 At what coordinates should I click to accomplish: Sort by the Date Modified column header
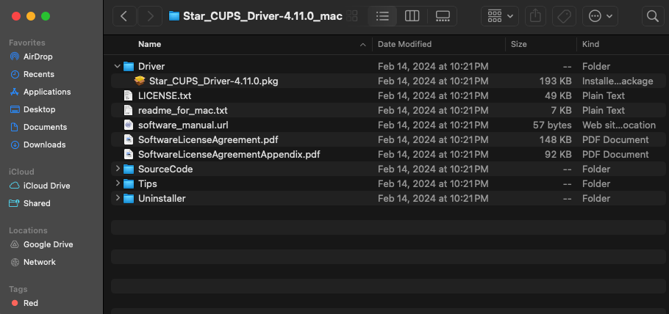[404, 44]
